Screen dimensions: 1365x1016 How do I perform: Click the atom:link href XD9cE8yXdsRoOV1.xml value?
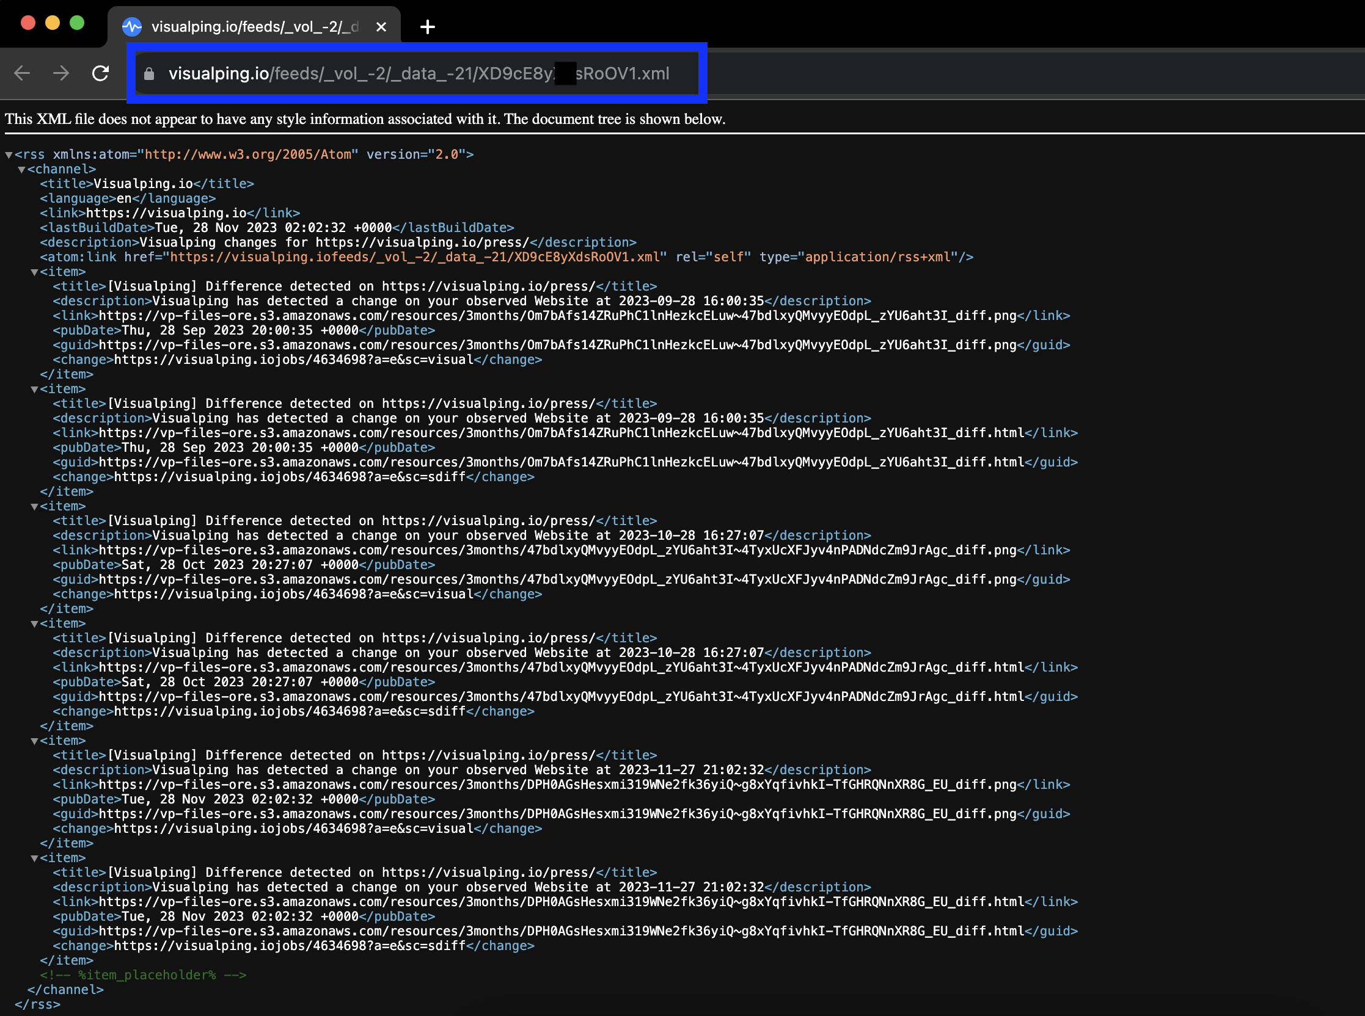tap(415, 257)
